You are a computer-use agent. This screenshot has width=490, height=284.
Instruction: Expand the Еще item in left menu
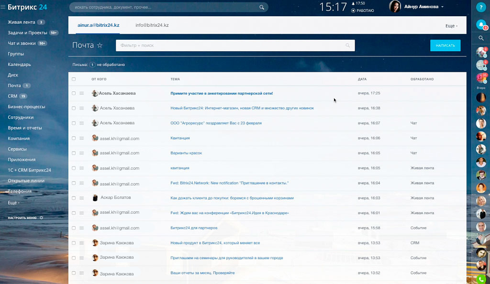13,203
